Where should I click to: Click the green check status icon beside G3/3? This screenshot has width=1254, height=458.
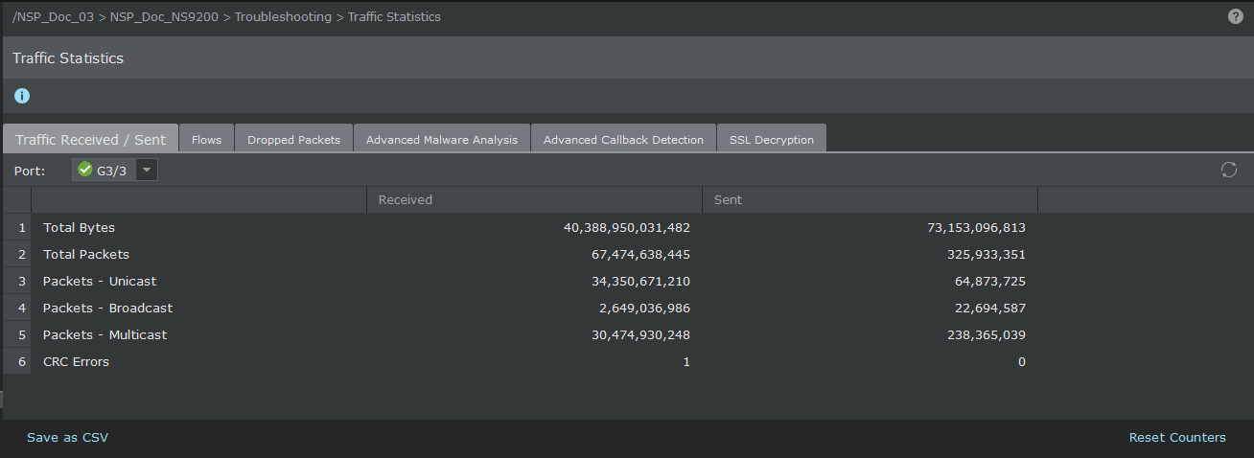click(x=85, y=170)
